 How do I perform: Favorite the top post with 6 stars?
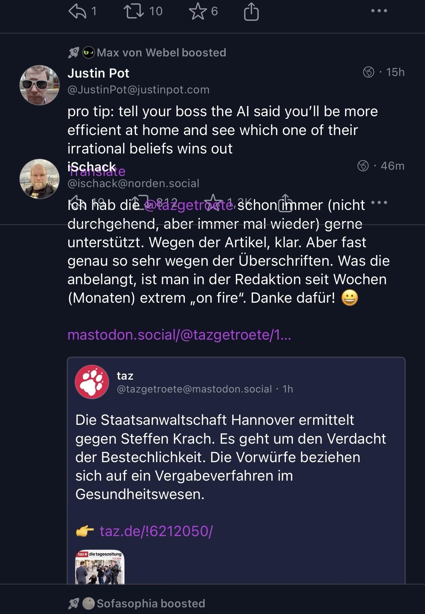(198, 11)
